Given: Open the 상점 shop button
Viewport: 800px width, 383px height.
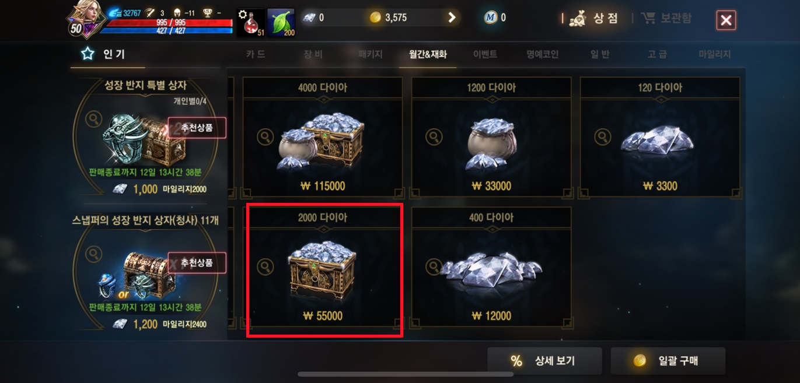Looking at the screenshot, I should coord(593,19).
